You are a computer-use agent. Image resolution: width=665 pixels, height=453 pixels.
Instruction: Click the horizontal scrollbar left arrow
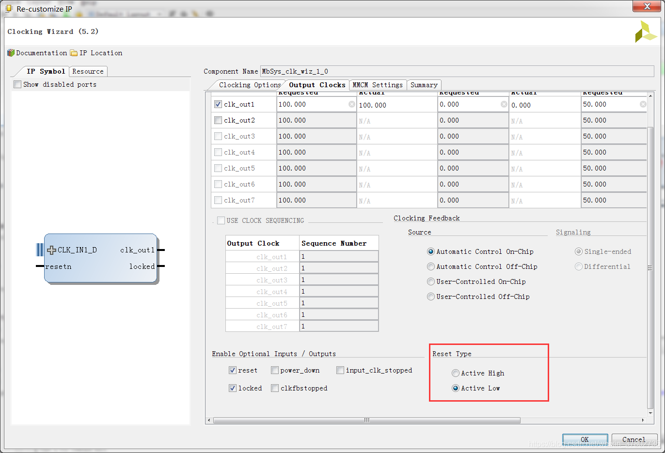click(209, 420)
